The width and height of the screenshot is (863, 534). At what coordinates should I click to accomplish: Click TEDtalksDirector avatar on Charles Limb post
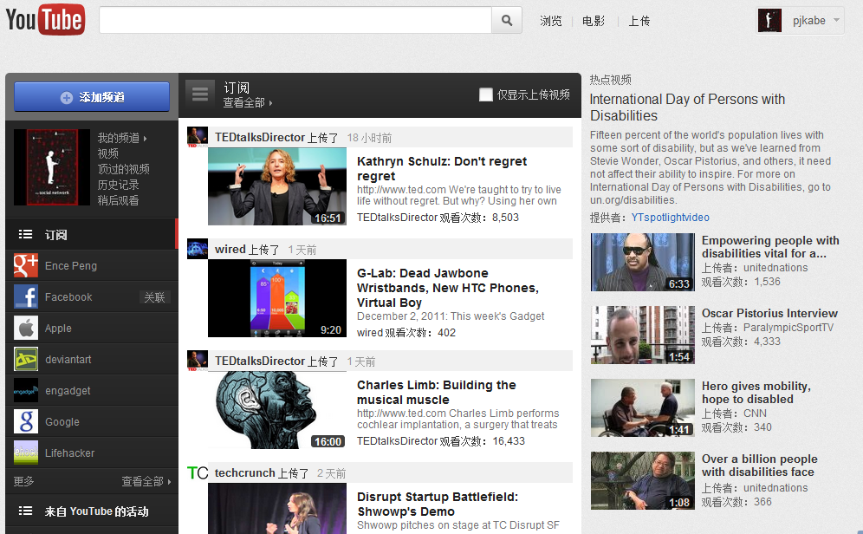(x=198, y=361)
